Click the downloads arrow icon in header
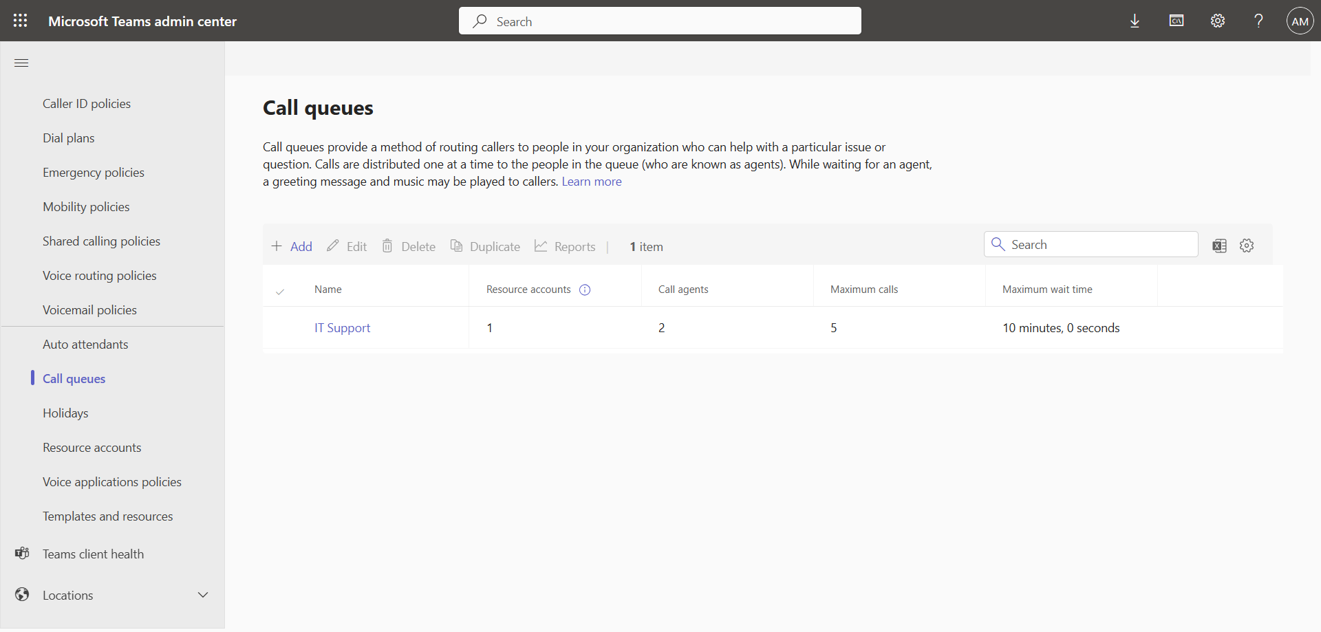This screenshot has height=632, width=1321. tap(1135, 21)
